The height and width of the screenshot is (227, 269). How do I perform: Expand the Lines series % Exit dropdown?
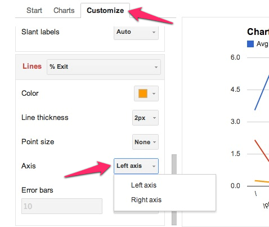click(104, 67)
